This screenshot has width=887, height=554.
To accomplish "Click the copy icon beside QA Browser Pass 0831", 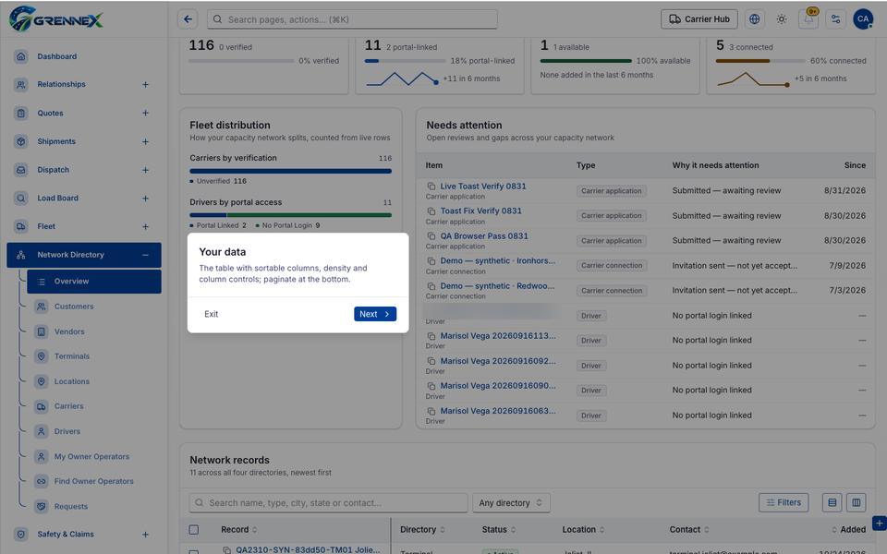I will 431,235.
